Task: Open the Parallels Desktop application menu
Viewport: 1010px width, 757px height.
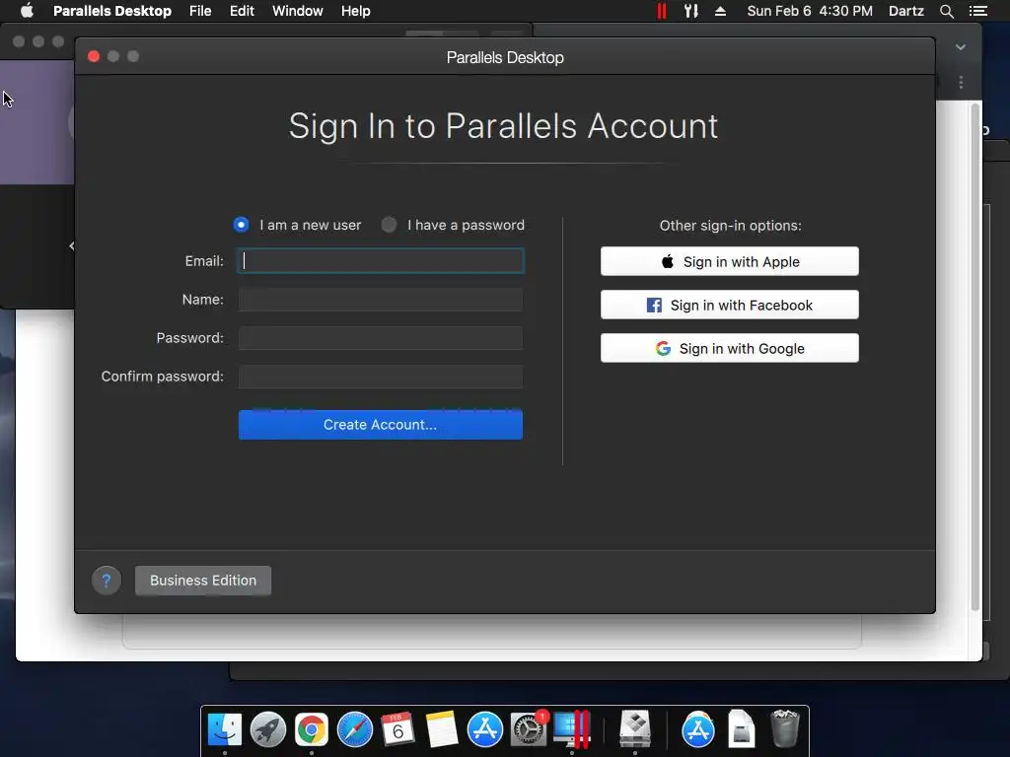Action: point(112,11)
